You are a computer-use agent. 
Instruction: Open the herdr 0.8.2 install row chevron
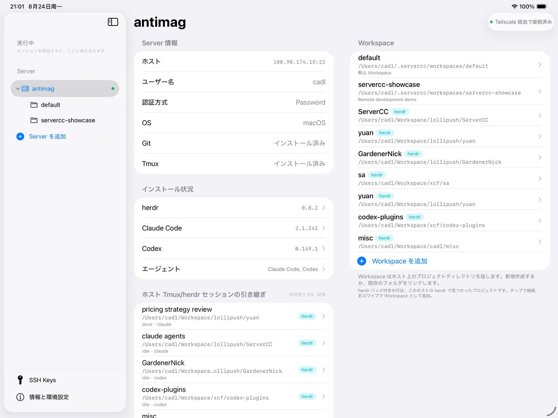pyautogui.click(x=324, y=208)
